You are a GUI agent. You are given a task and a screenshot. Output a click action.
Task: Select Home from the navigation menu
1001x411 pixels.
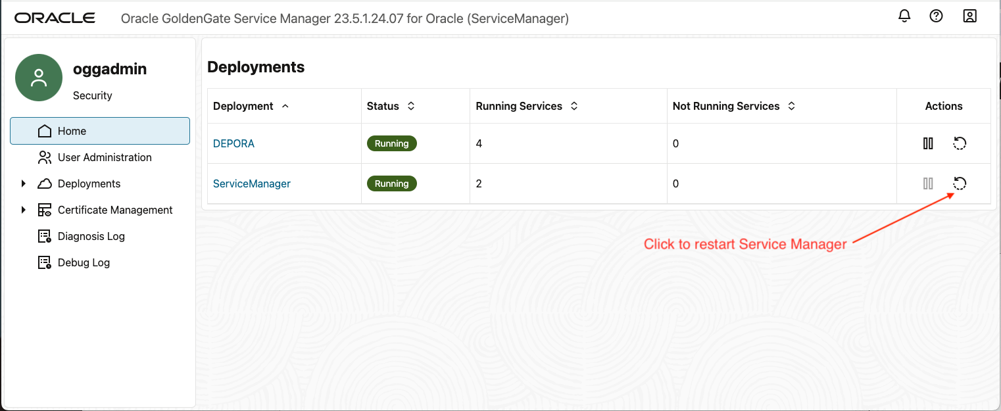point(72,130)
